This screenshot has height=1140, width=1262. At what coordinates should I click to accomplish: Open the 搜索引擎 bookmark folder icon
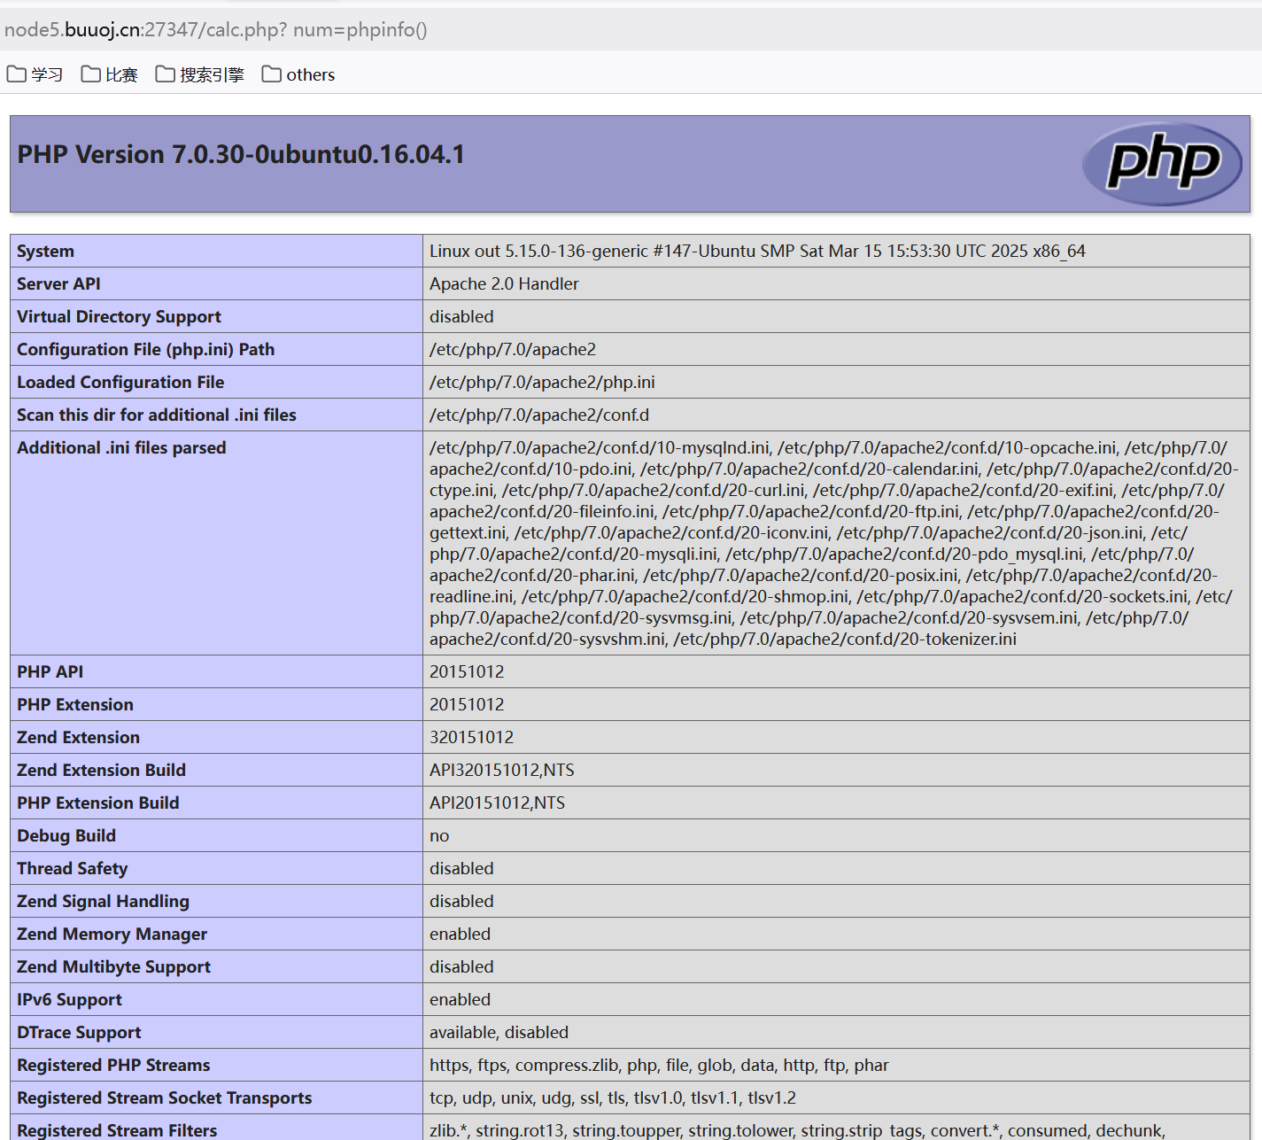coord(165,74)
